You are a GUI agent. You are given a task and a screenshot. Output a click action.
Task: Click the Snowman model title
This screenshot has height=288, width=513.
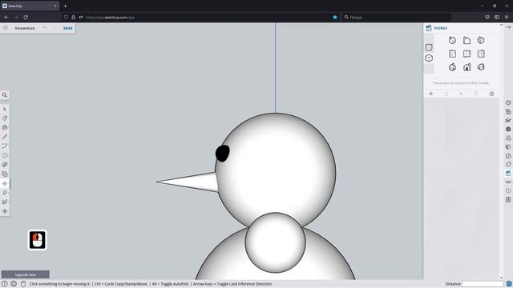pyautogui.click(x=25, y=29)
